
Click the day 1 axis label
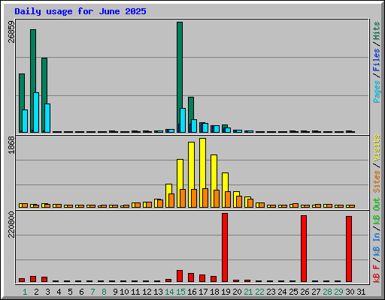pos(25,292)
